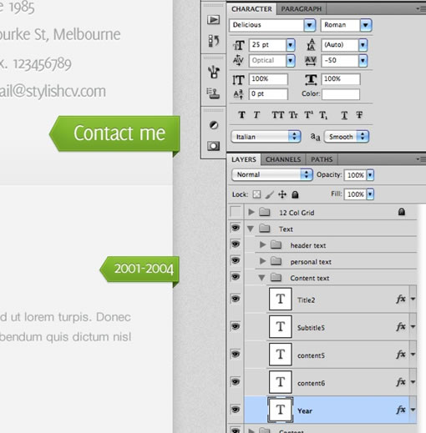The height and width of the screenshot is (433, 426).
Task: Open layer effects fx on Title2 layer
Action: (401, 300)
